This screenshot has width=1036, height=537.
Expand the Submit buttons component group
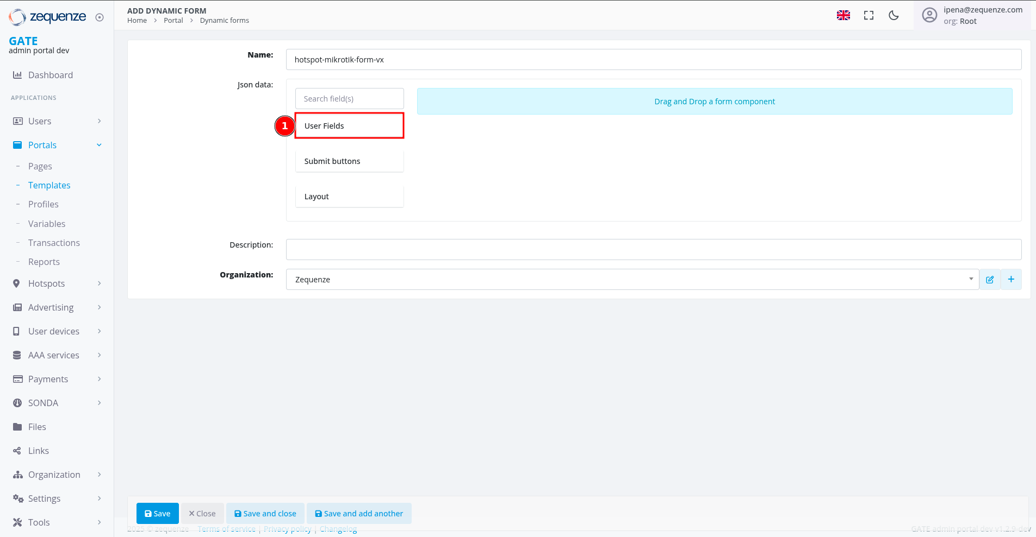[349, 161]
